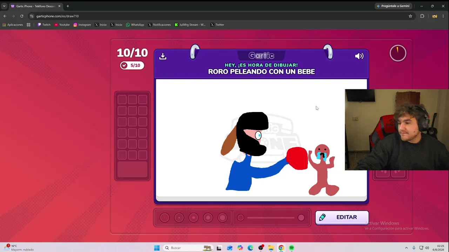449x252 pixels.
Task: Click the taskbar Buscar search box
Action: (x=188, y=248)
